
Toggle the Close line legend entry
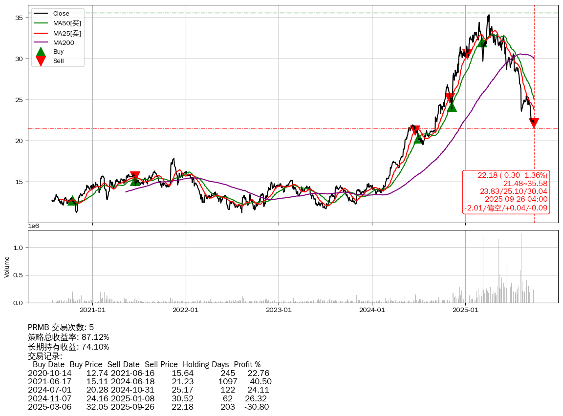tap(61, 14)
